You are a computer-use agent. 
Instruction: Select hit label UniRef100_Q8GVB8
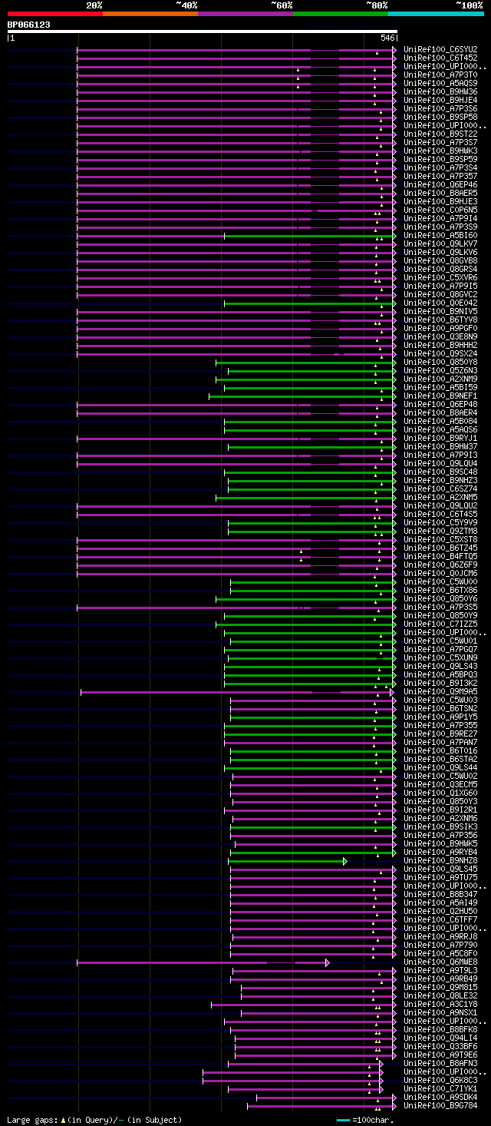[440, 261]
